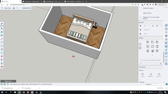This screenshot has height=94, width=168.
Task: Switch to Aerial Wallpaper browser tab
Action: 53,2
